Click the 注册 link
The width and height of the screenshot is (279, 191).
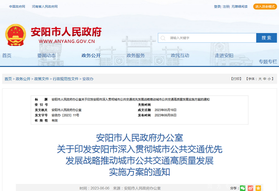(226, 7)
